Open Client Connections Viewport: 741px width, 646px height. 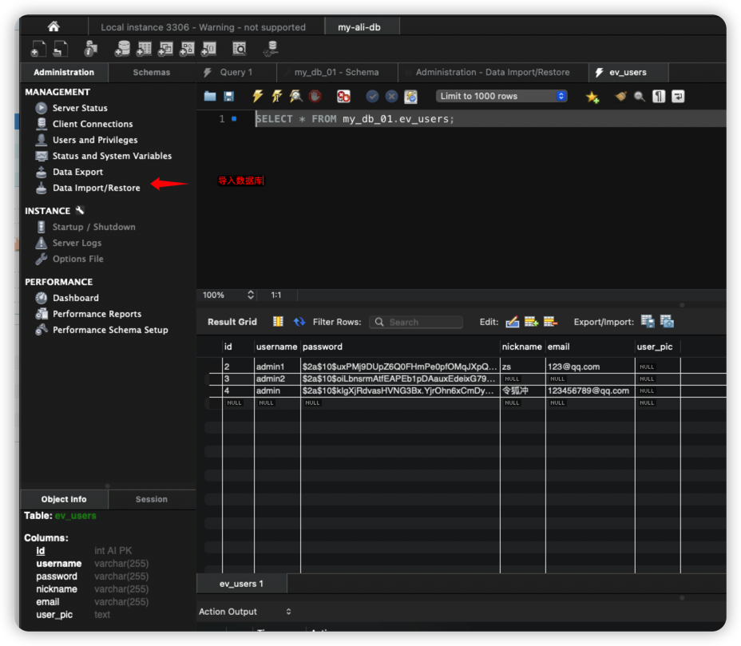93,124
